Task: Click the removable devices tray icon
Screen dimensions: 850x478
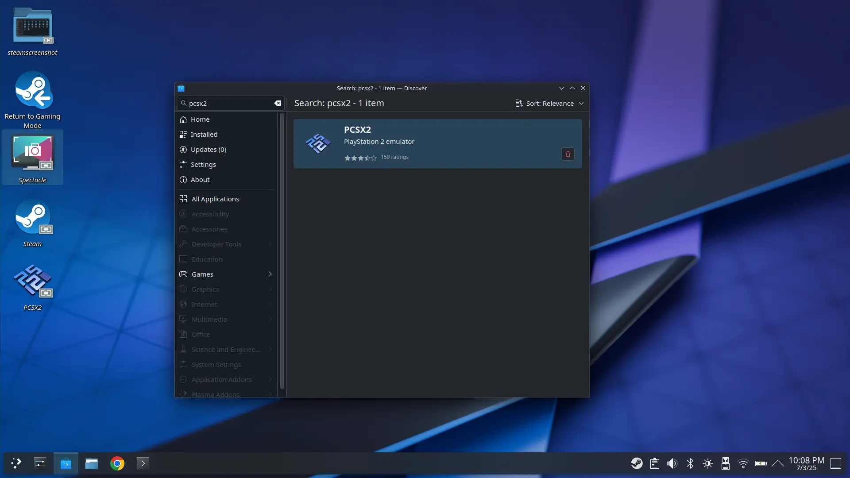Action: tap(726, 463)
